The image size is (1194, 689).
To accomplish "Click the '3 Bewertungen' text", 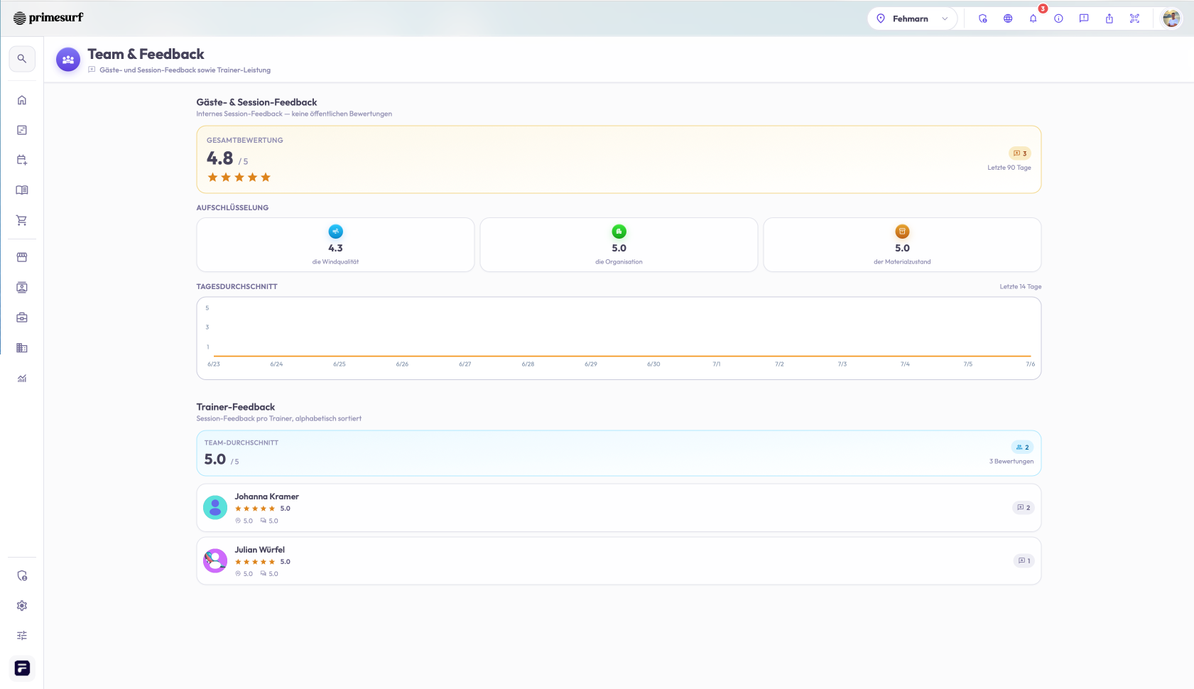I will [x=1011, y=462].
